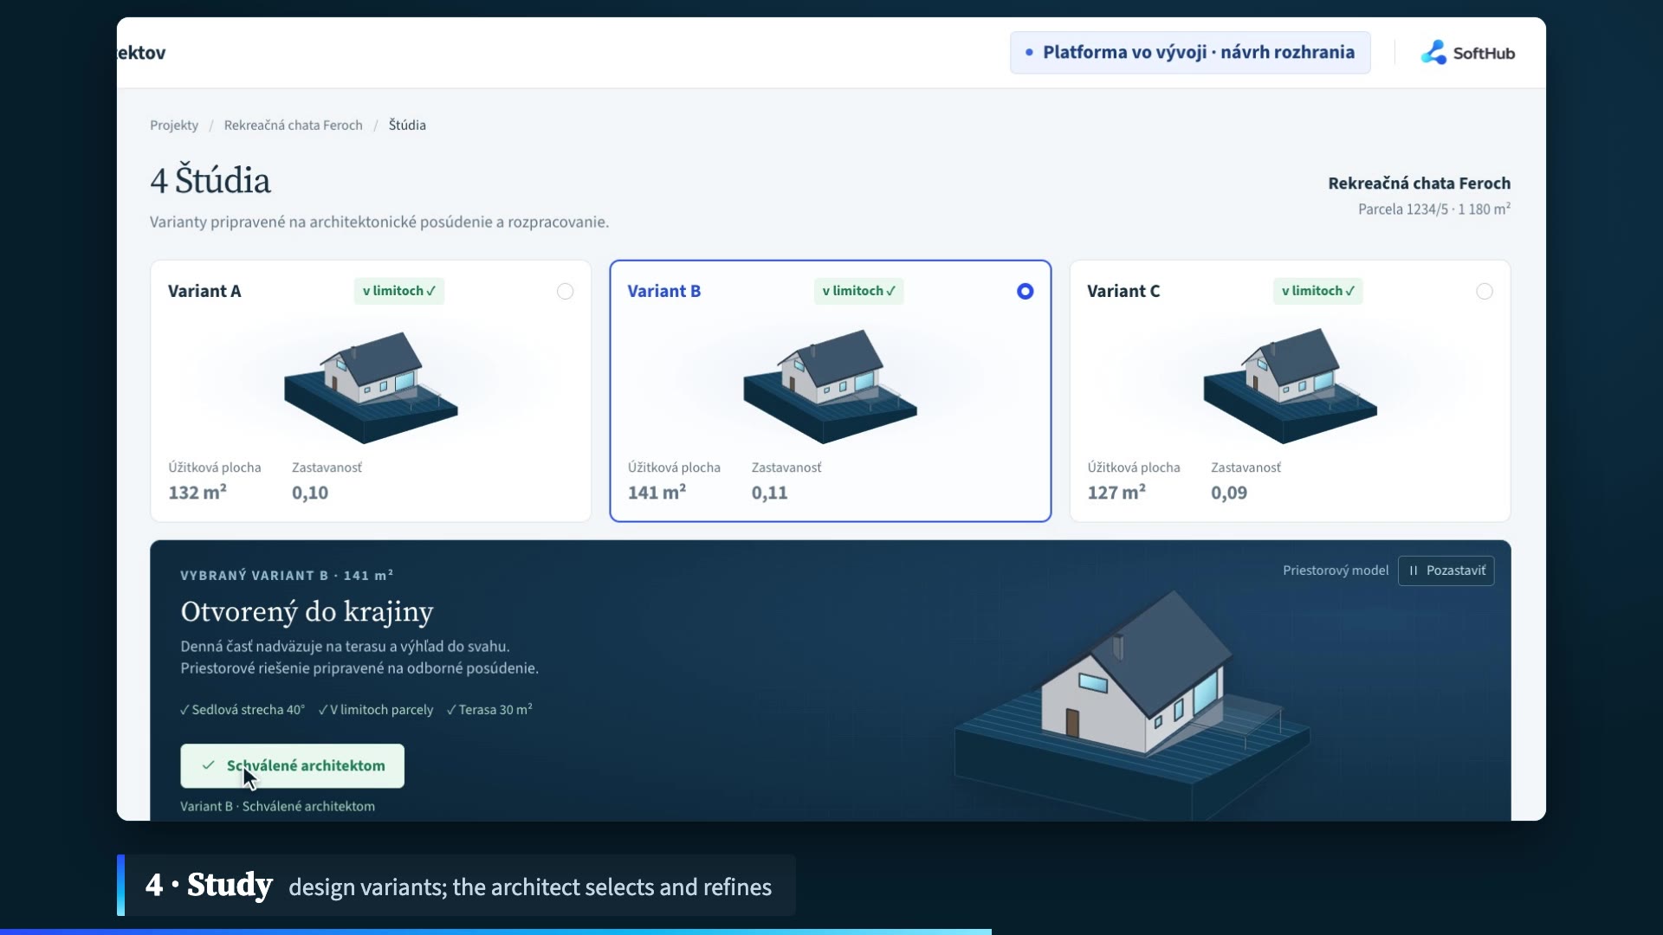Click the 141 m² usable area value in Variant B card
The image size is (1663, 935).
[x=657, y=493]
